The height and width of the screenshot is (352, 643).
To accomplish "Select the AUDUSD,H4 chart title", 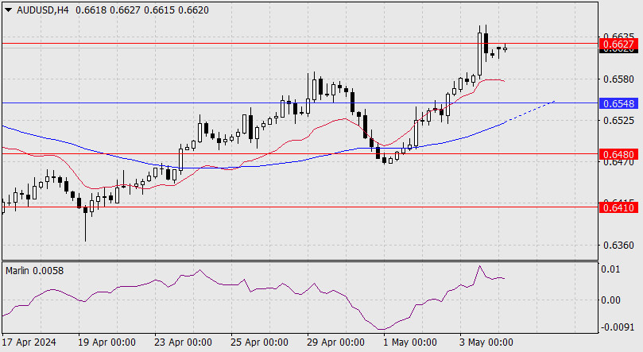I will [43, 10].
